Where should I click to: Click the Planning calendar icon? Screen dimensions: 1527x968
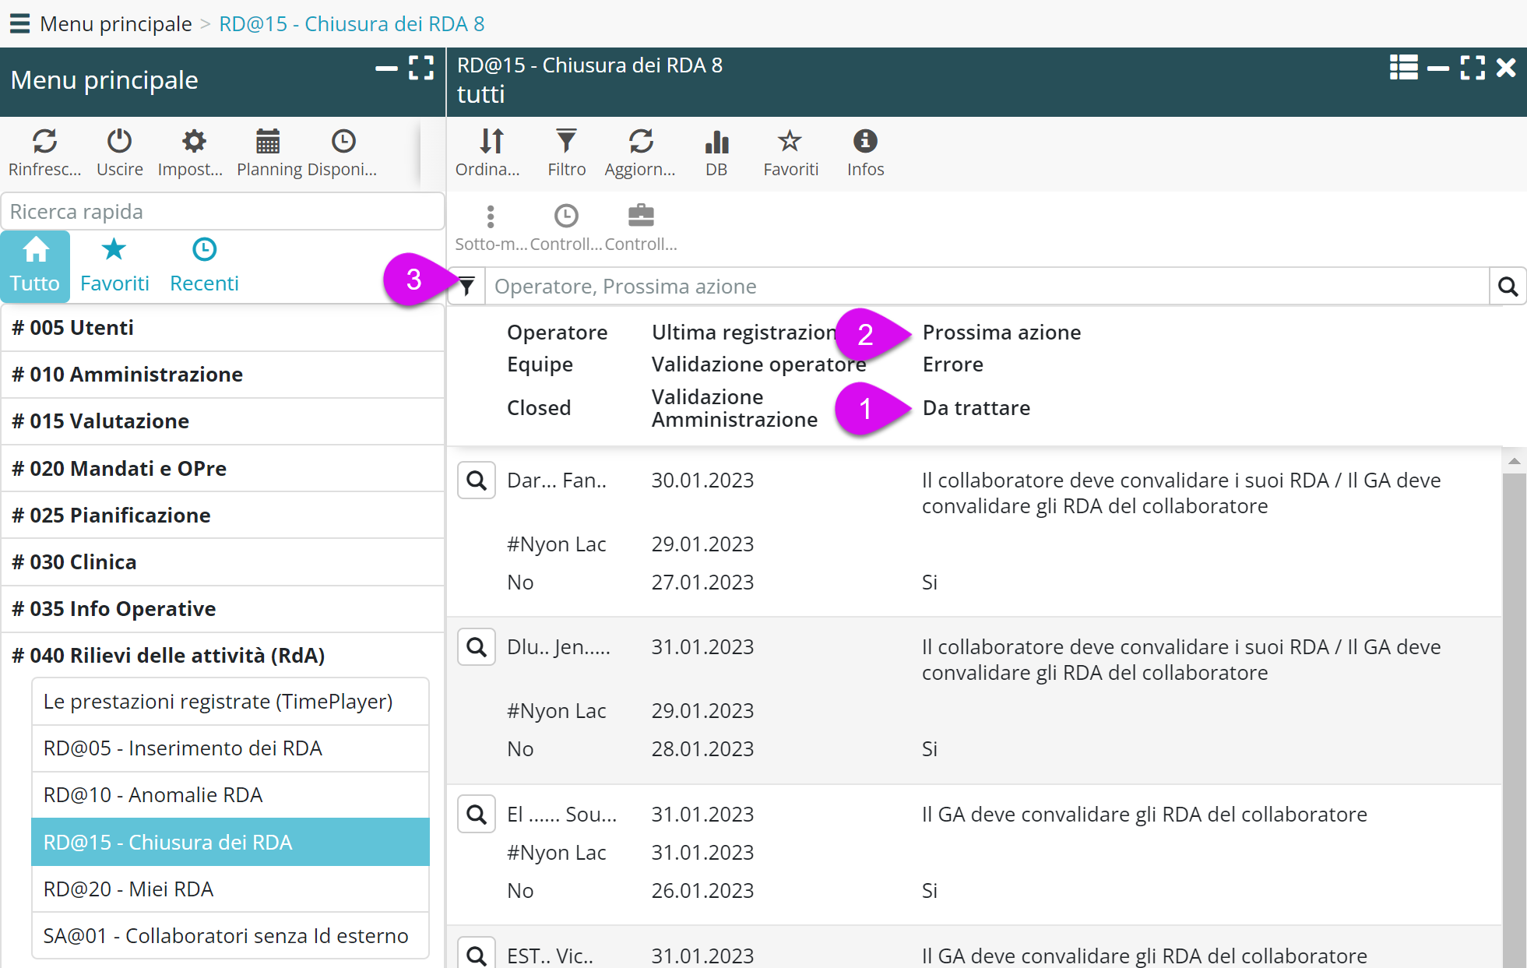pos(268,142)
